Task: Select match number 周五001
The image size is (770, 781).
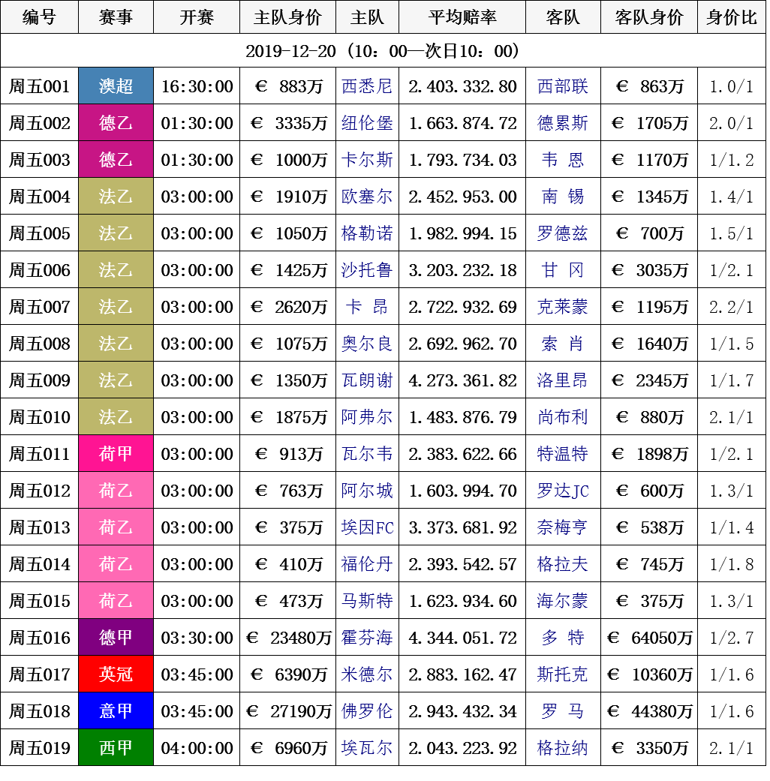Action: [x=39, y=86]
